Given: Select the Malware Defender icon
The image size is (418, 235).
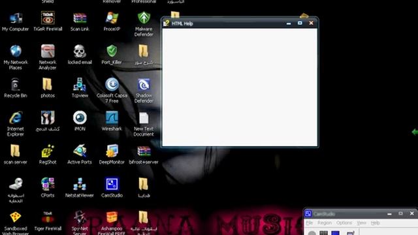Looking at the screenshot, I should click(144, 18).
